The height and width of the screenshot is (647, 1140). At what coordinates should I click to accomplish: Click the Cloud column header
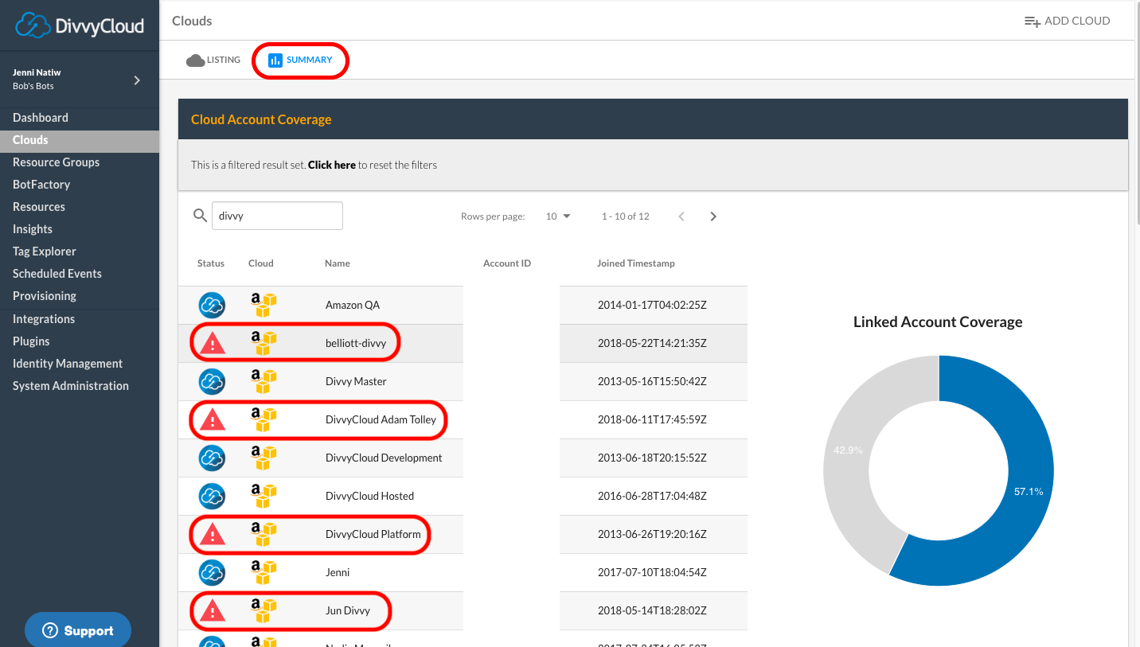tap(261, 263)
